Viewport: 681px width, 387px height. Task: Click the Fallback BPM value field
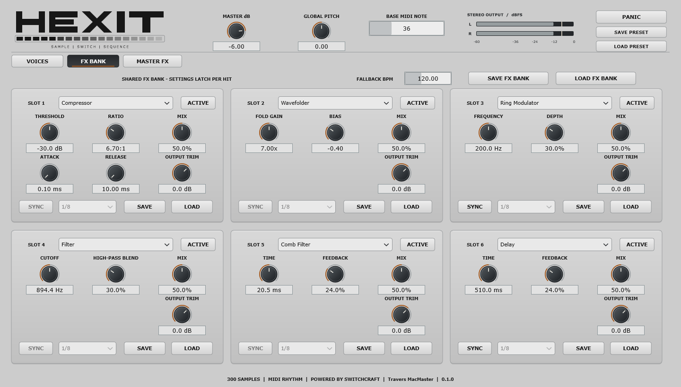[428, 78]
